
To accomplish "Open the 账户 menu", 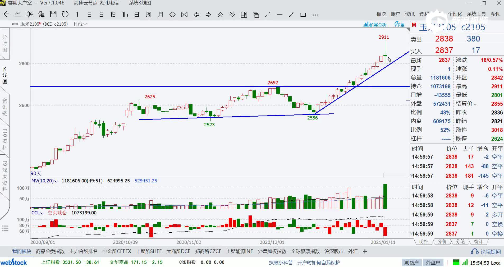I will click(395, 14).
